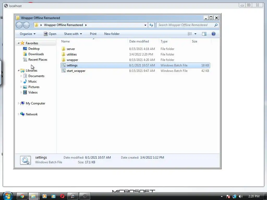Screen dimensions: 267x200
Task: Select the wrapper folder icon
Action: tap(64, 60)
